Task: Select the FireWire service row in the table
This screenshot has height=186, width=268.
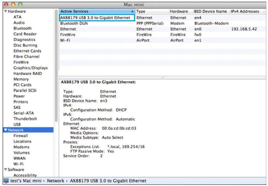Action: click(x=162, y=34)
